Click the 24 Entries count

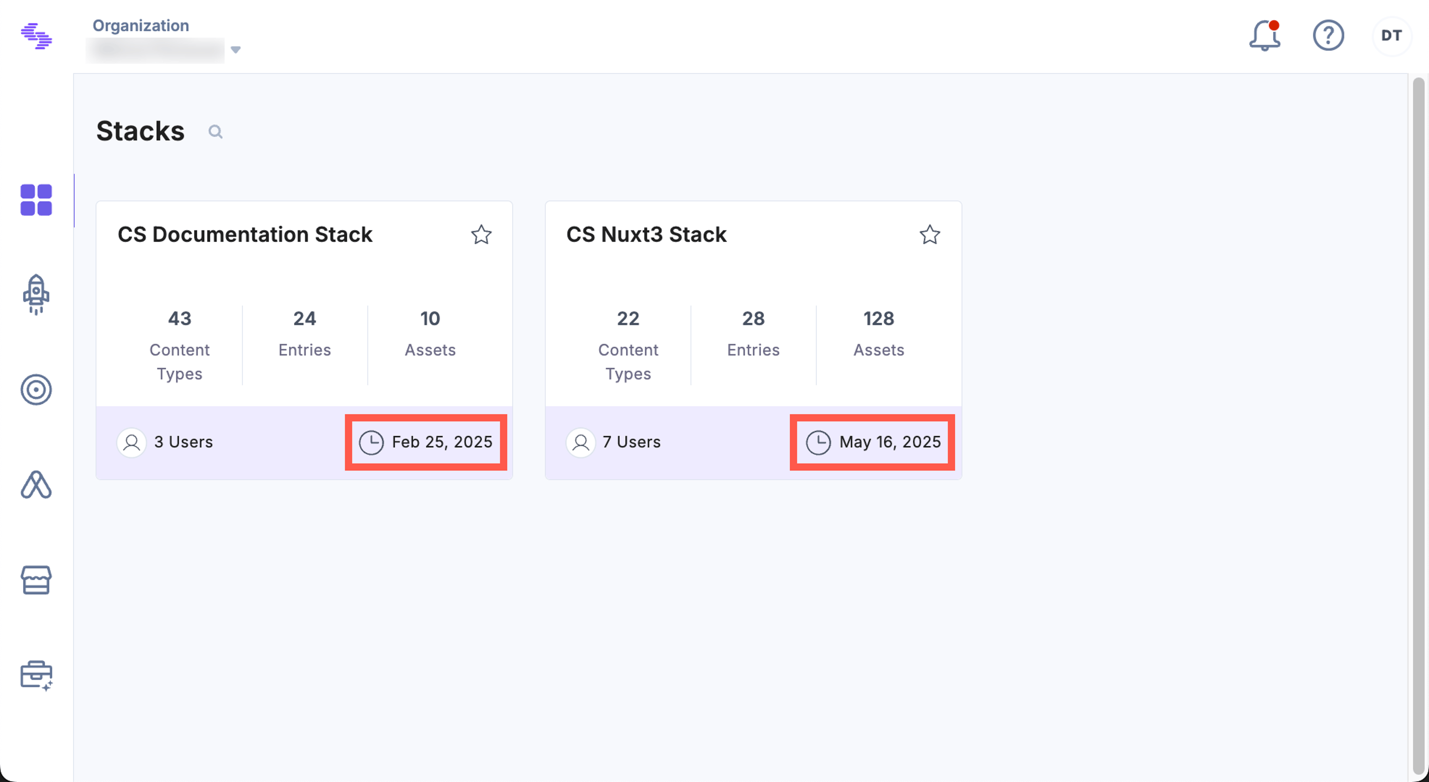[304, 319]
